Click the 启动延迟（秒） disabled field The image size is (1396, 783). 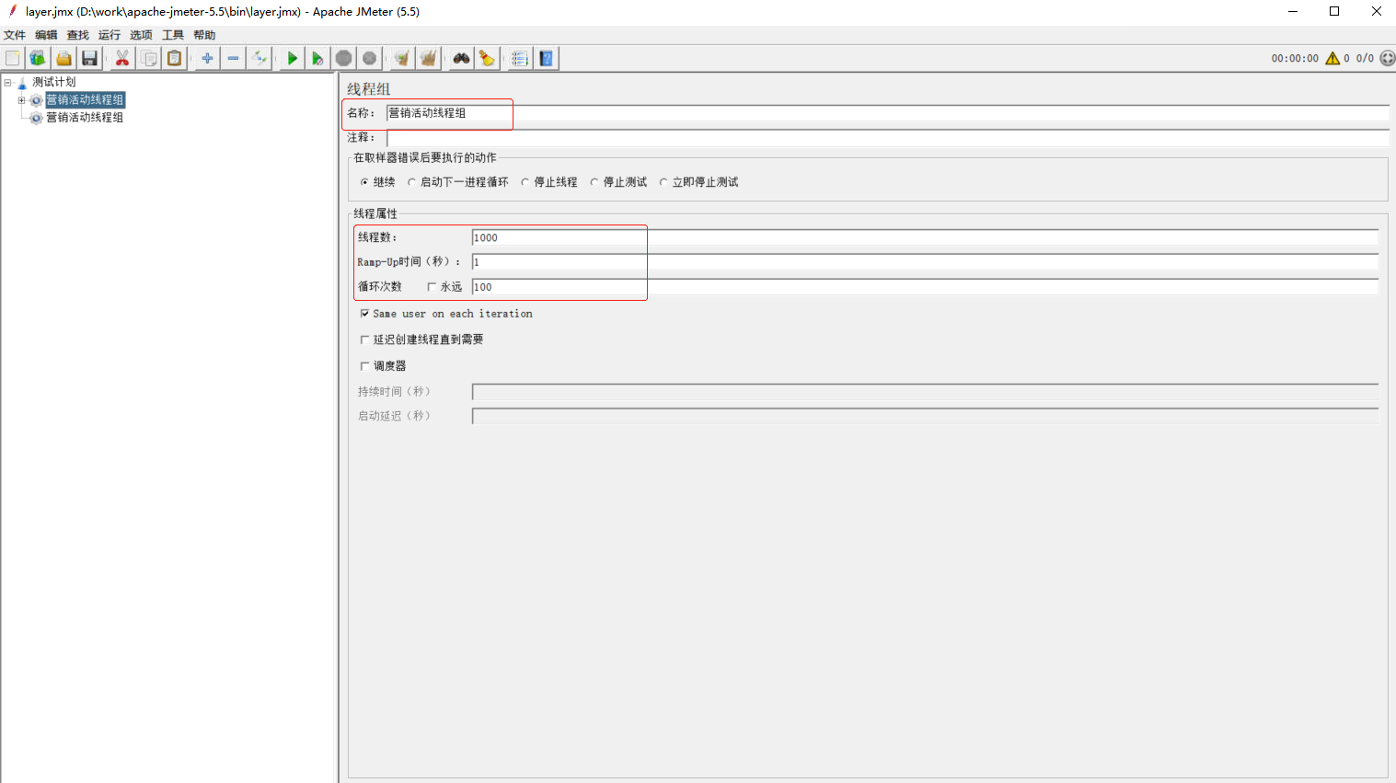click(x=925, y=416)
